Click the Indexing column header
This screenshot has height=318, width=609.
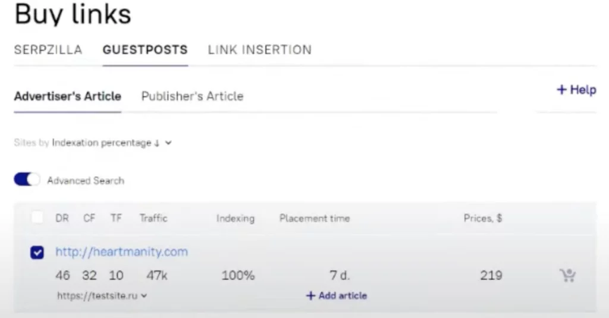pyautogui.click(x=235, y=218)
